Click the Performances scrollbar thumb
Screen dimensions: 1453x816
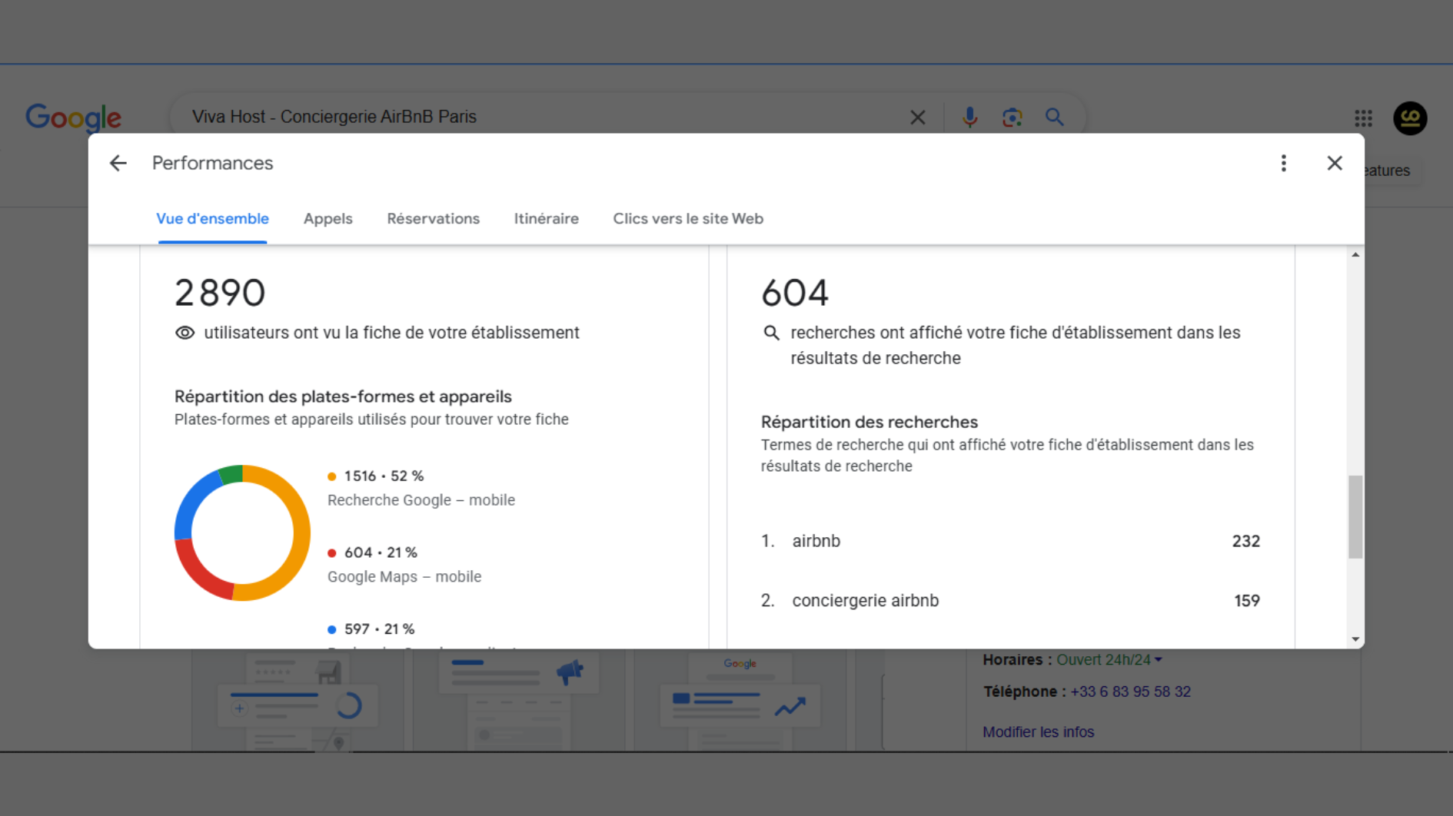1355,517
